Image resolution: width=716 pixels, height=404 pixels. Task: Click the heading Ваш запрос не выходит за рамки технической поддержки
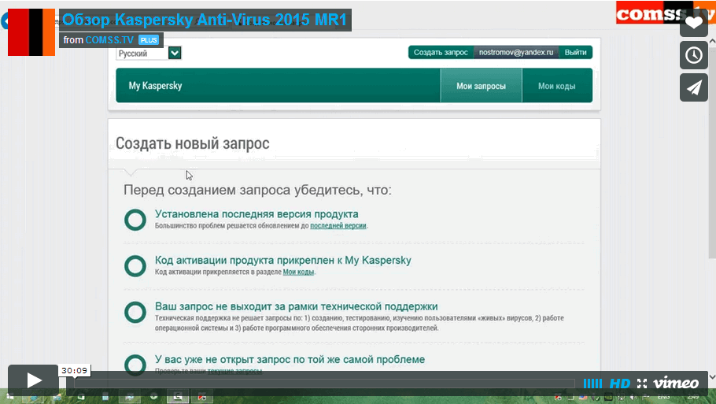(297, 306)
